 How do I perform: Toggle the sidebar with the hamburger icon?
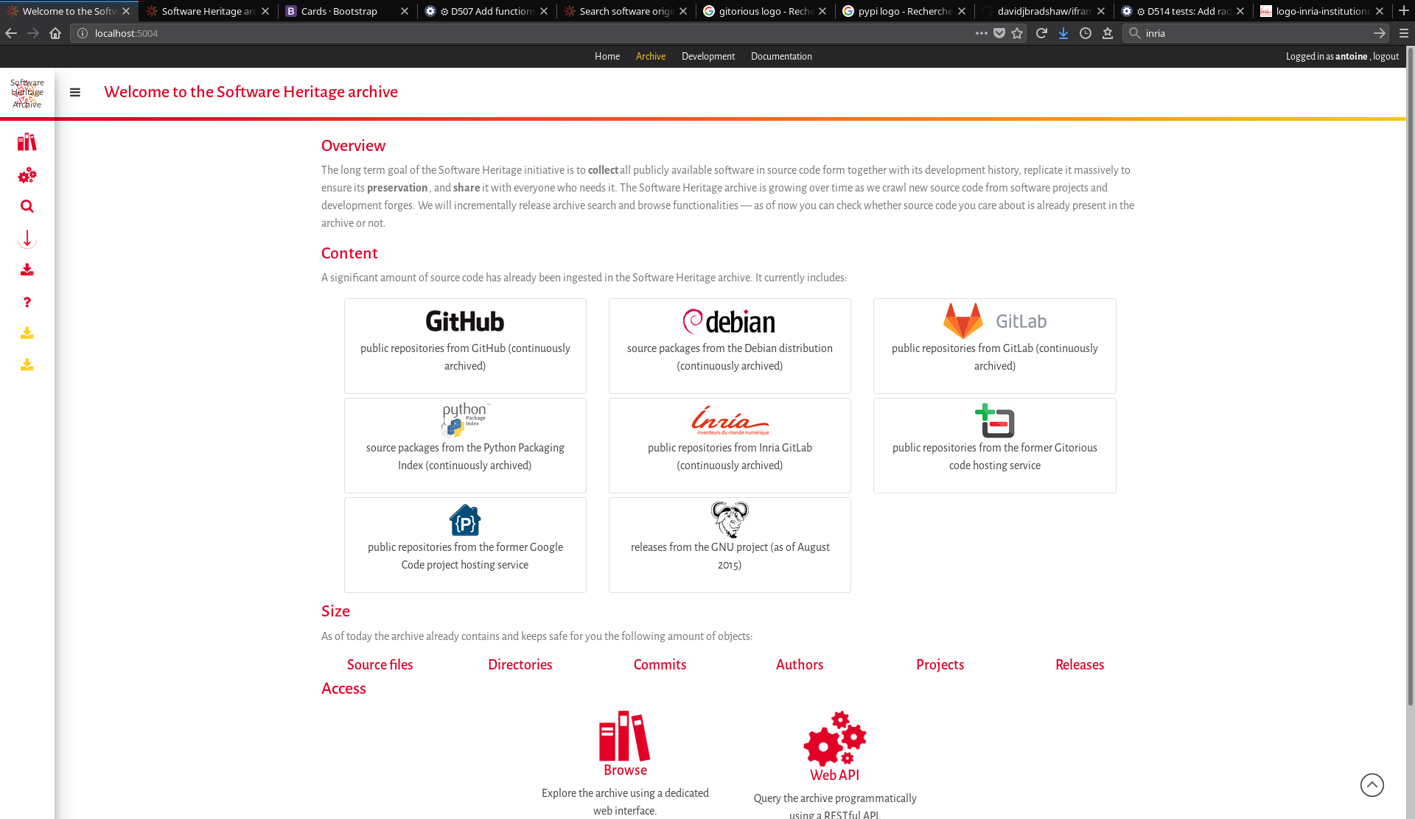(x=75, y=92)
